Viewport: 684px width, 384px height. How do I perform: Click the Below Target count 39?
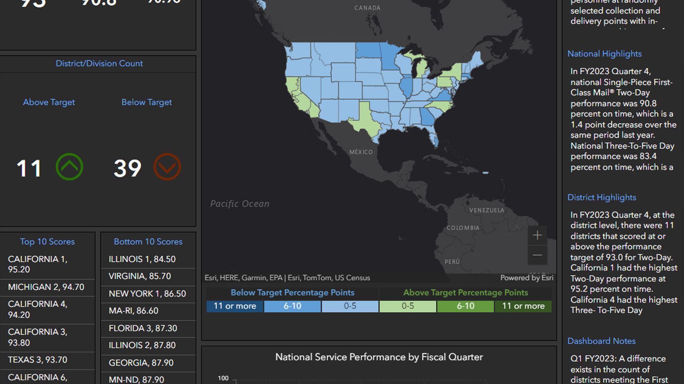(x=127, y=168)
